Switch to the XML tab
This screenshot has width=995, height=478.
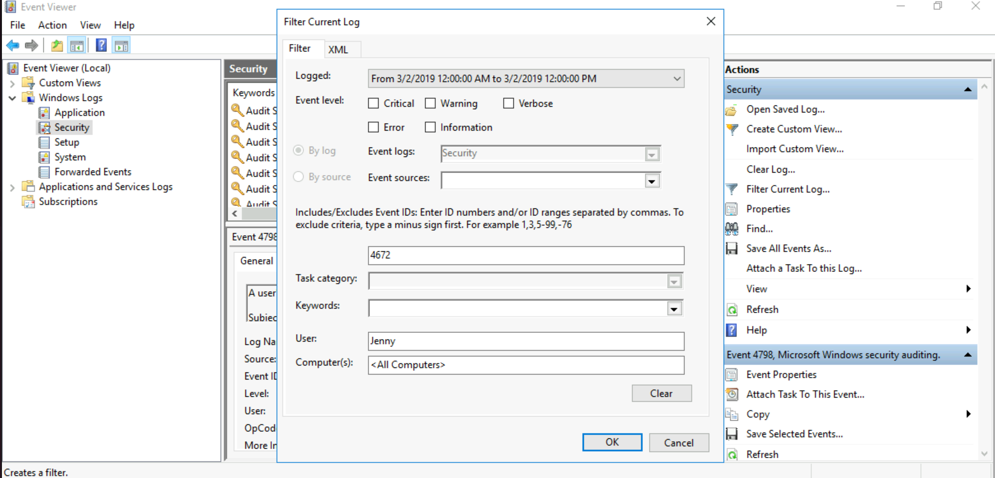pos(339,49)
